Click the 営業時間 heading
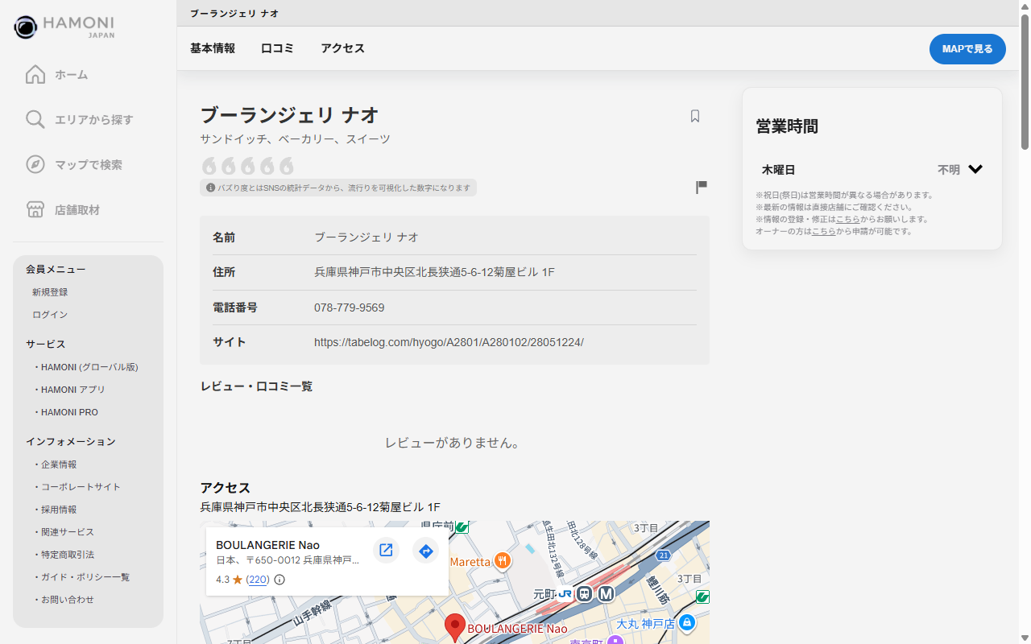The height and width of the screenshot is (644, 1031). pos(787,126)
